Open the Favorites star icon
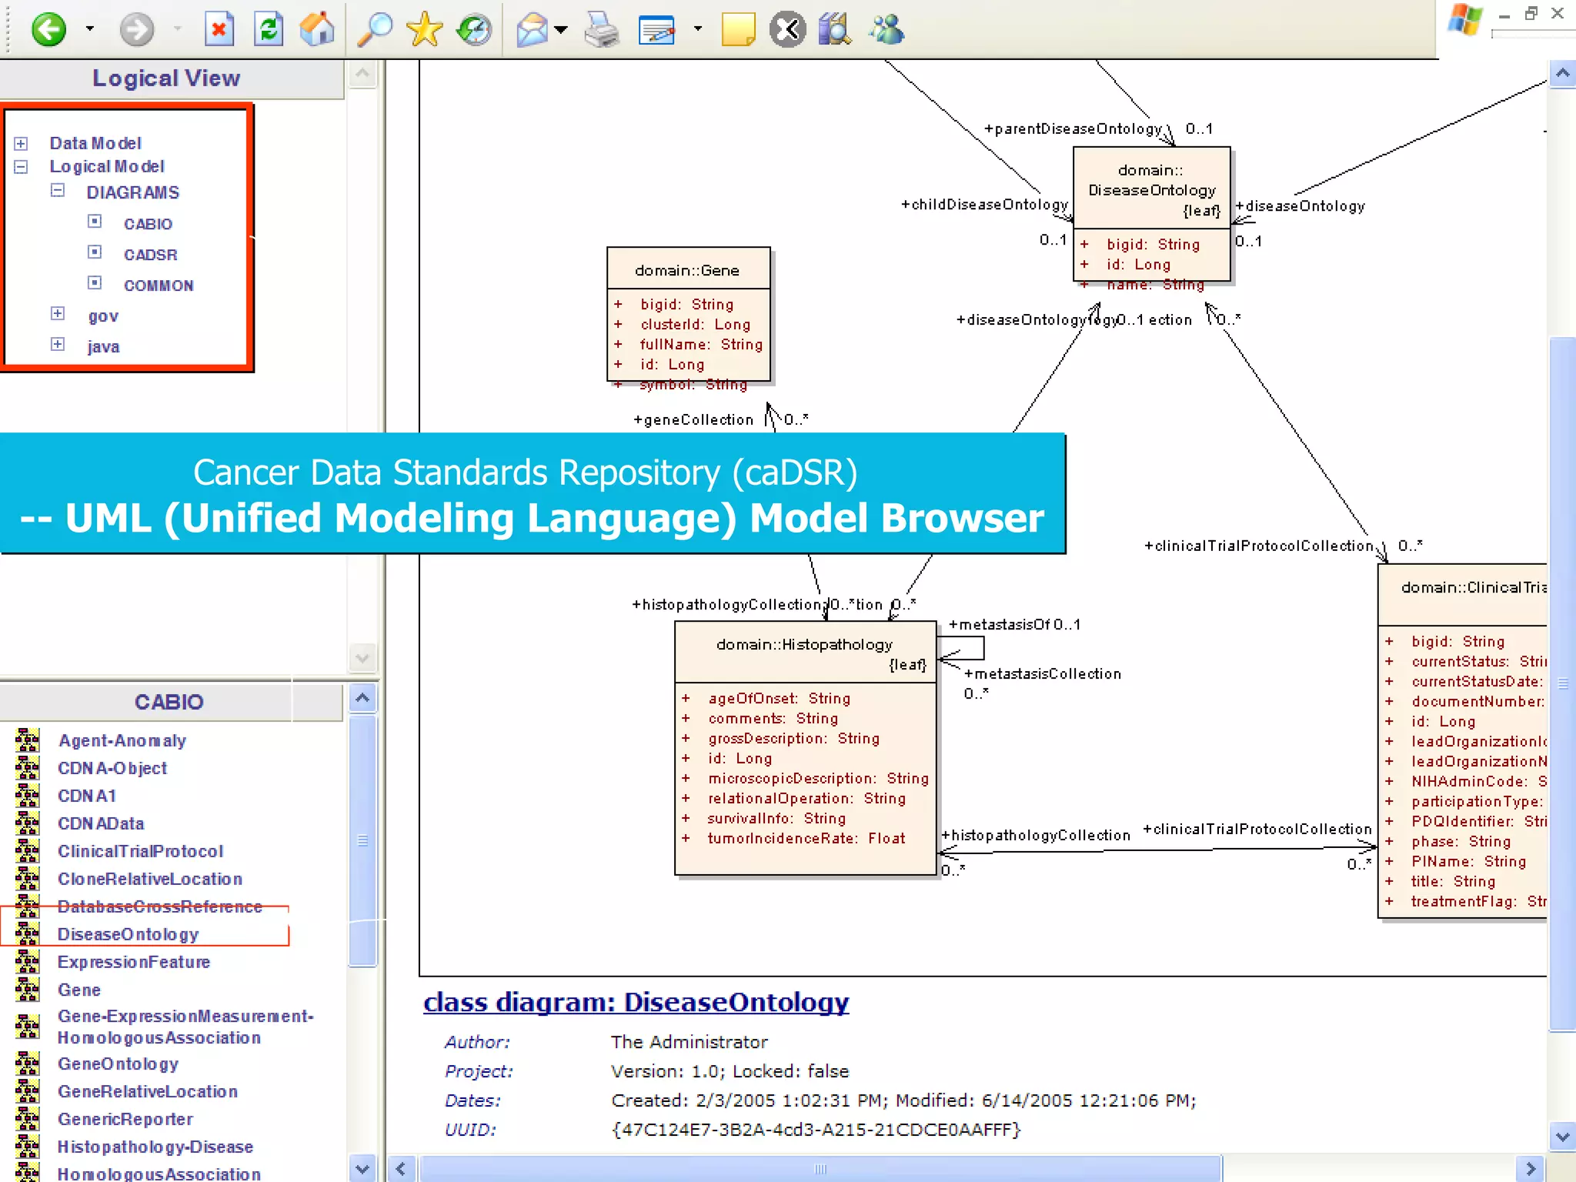Viewport: 1576px width, 1182px height. pyautogui.click(x=424, y=29)
